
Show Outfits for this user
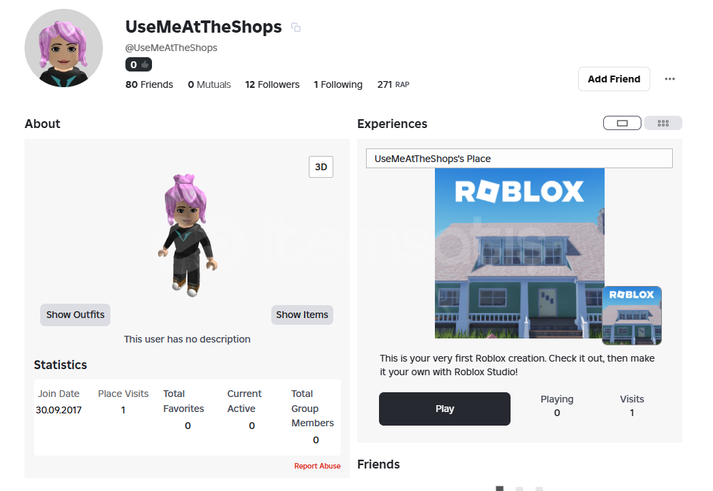[76, 315]
